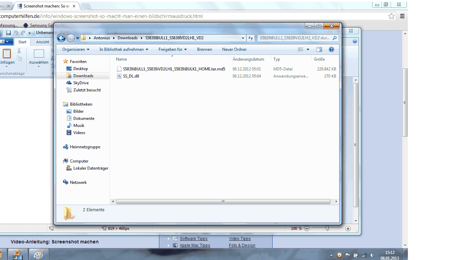Select Computer in navigation pane
Screen dimensions: 462x260
tap(79, 161)
